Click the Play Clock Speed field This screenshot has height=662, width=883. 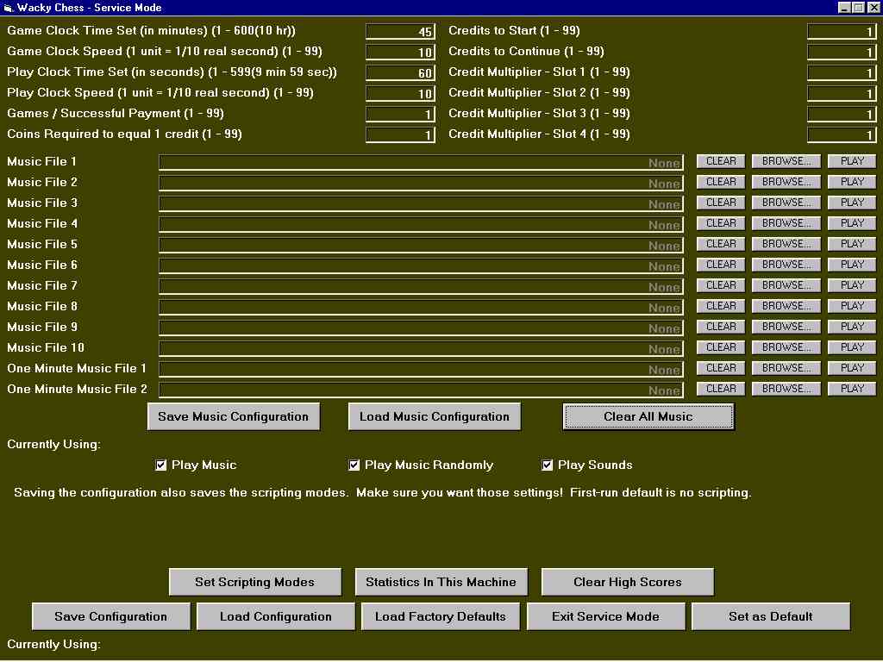click(x=400, y=93)
